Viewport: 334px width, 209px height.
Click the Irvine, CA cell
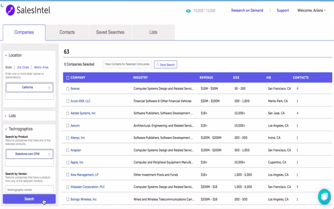click(x=275, y=138)
